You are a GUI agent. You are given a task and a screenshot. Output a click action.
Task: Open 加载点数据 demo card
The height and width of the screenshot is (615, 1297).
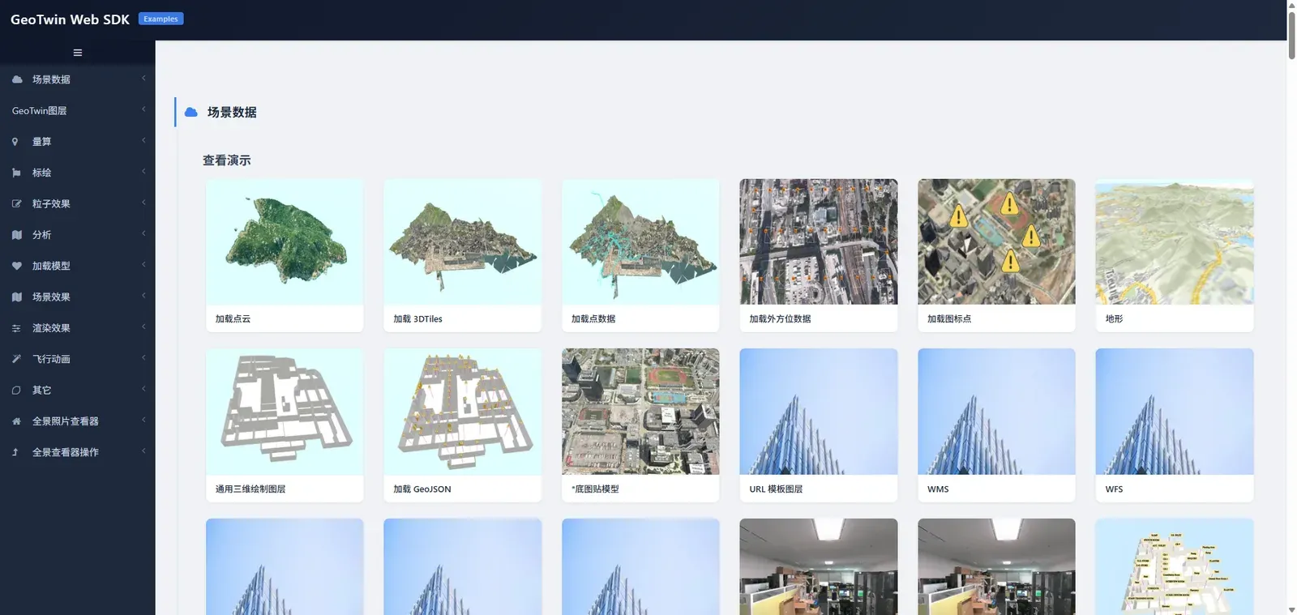640,255
